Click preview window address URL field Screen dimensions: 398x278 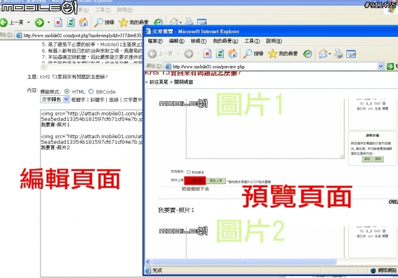(274, 67)
